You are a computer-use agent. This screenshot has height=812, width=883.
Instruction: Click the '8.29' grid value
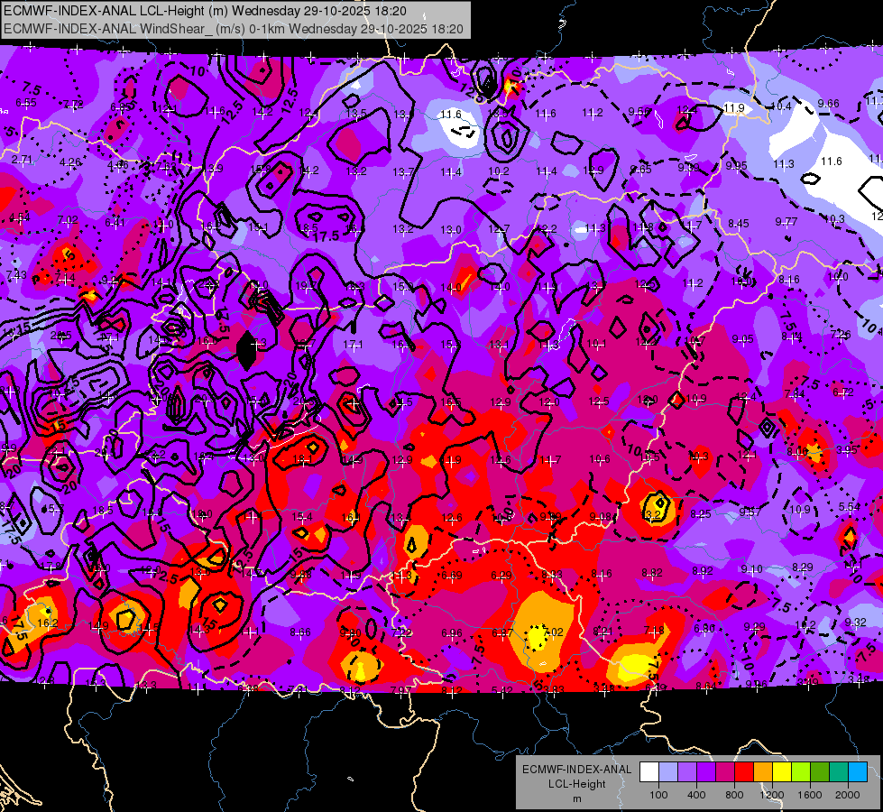tap(803, 567)
